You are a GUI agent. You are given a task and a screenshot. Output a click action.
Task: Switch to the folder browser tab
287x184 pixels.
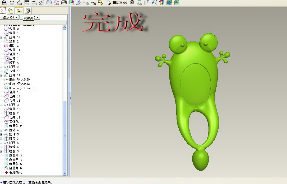click(11, 11)
